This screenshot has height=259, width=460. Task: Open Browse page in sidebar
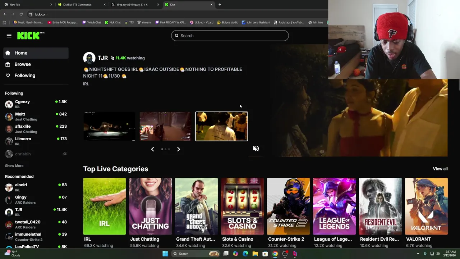coord(36,64)
